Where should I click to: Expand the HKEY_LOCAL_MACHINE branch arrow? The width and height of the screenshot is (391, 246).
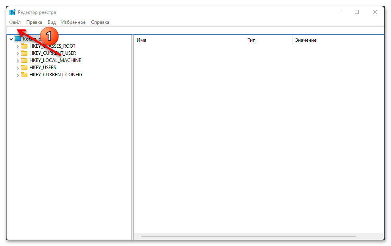point(17,61)
